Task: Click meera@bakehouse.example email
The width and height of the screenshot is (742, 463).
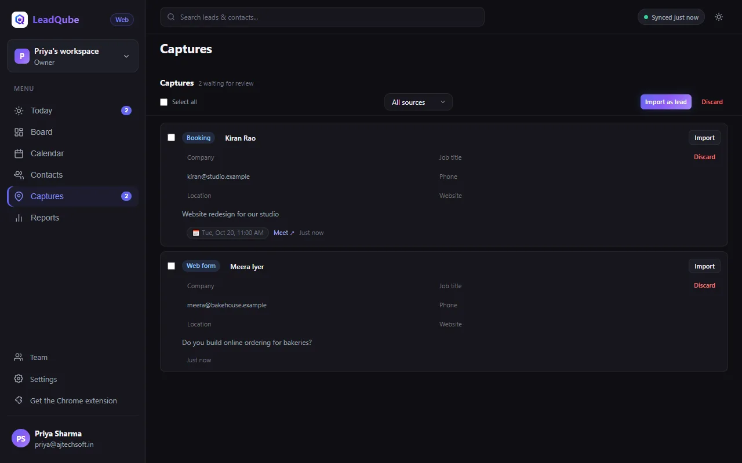Action: click(x=227, y=305)
